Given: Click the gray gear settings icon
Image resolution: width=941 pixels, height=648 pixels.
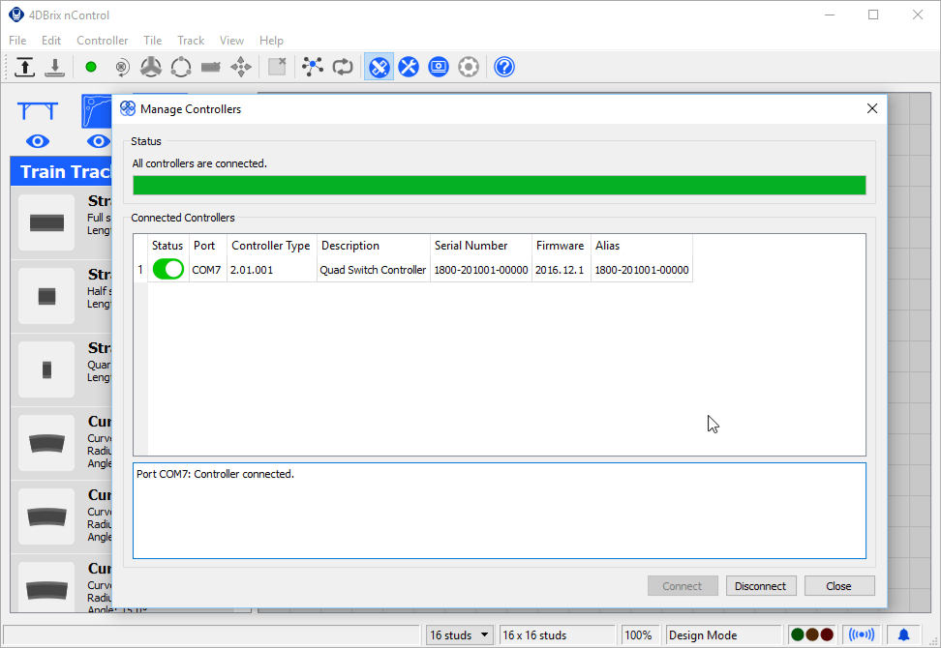Looking at the screenshot, I should click(469, 67).
